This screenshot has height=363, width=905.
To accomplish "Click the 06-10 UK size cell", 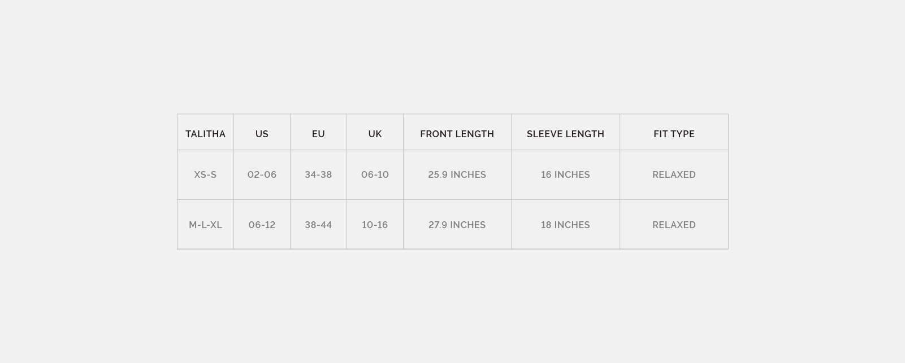I will click(375, 174).
